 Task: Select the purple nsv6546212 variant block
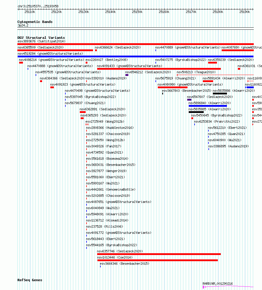tap(127, 75)
